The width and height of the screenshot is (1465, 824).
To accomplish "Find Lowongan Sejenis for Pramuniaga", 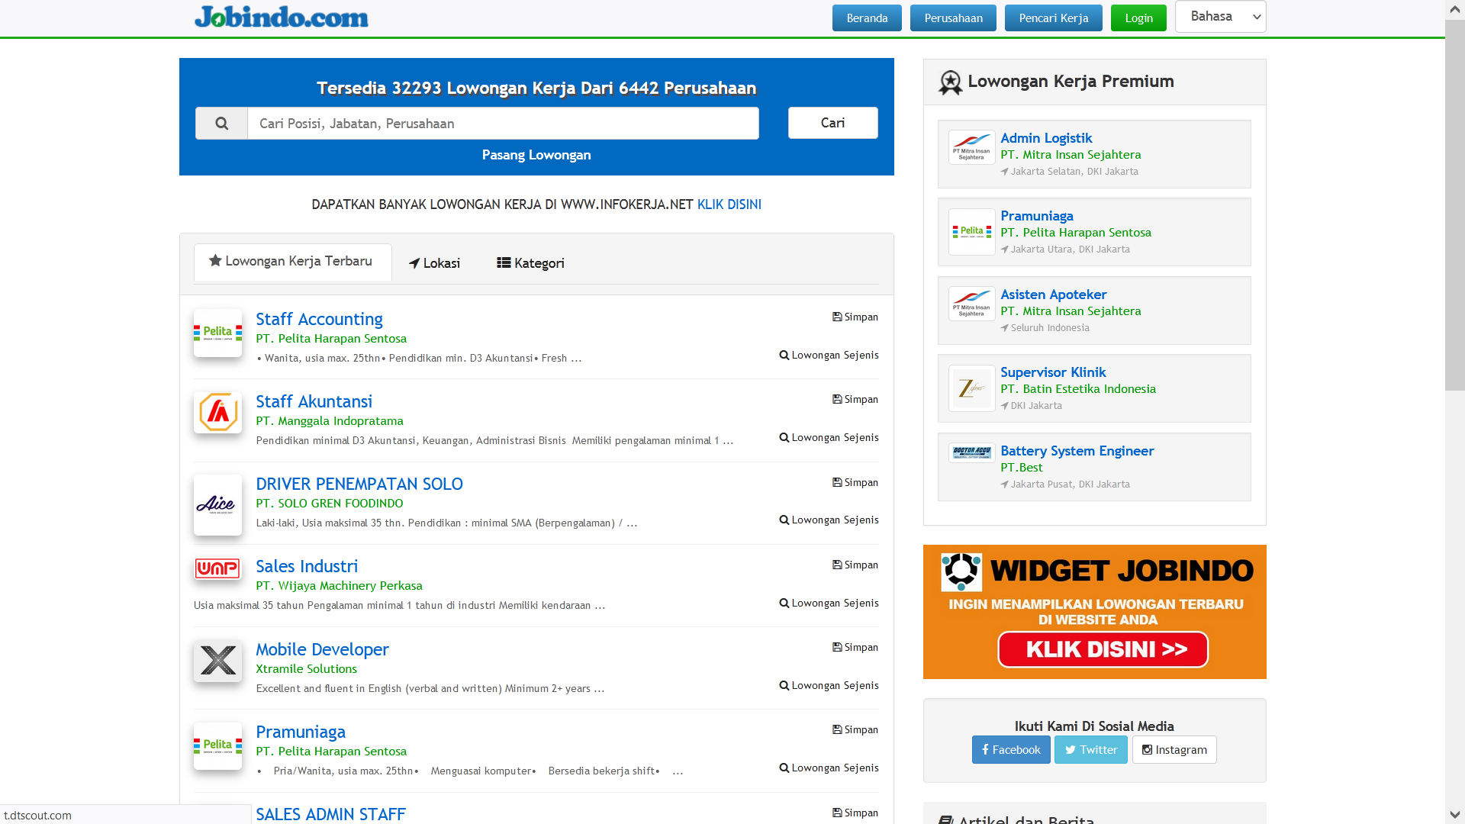I will 829,768.
